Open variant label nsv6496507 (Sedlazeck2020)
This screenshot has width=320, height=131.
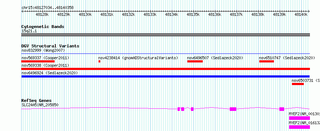215,58
